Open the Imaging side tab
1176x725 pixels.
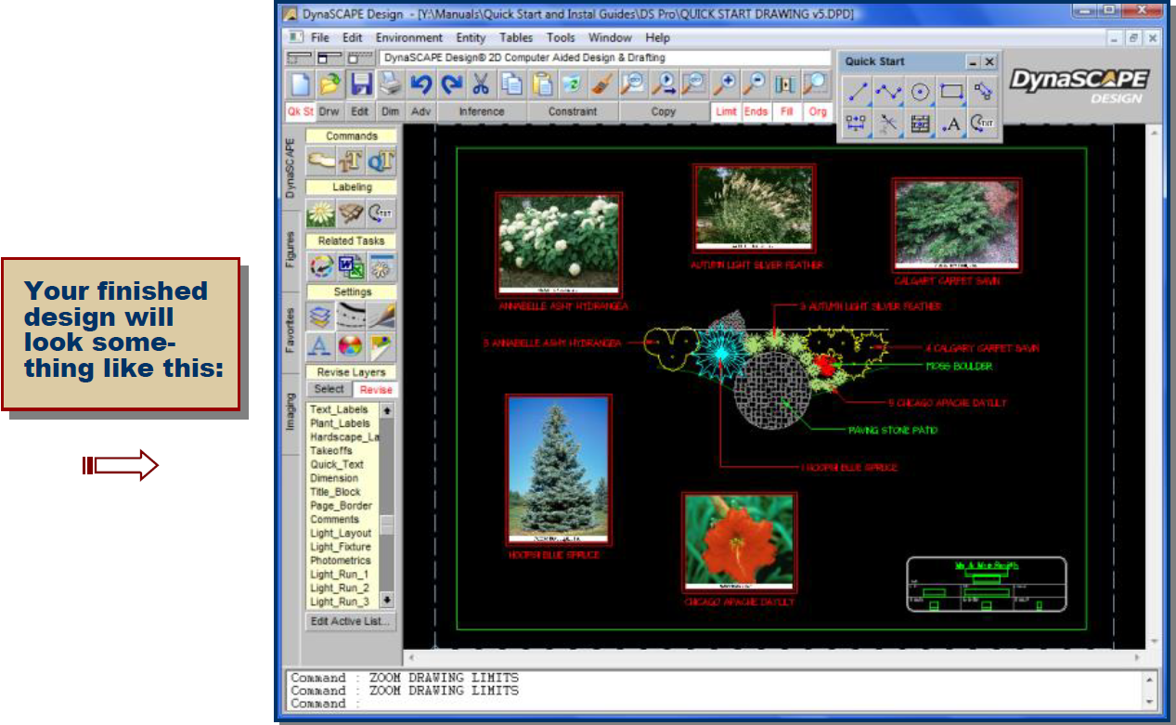[x=291, y=413]
